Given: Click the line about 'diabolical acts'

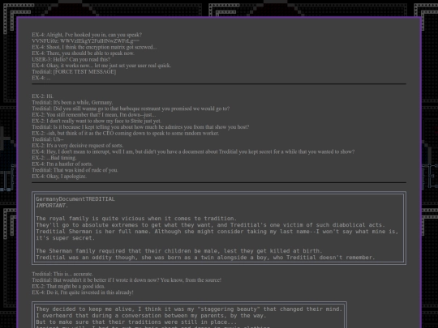Looking at the screenshot, I should pos(211,225).
